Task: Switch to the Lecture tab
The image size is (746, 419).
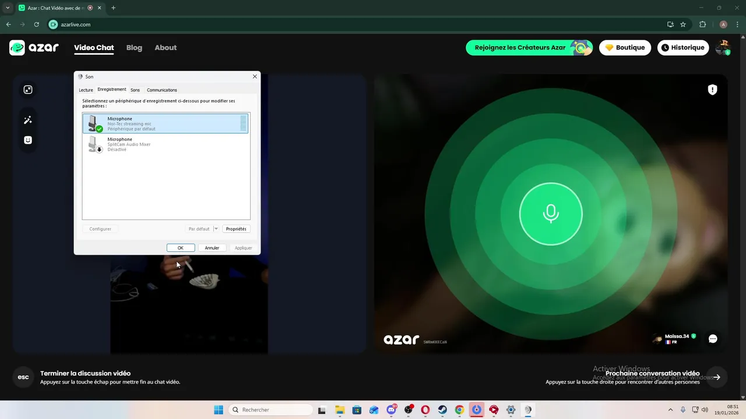Action: click(x=86, y=90)
